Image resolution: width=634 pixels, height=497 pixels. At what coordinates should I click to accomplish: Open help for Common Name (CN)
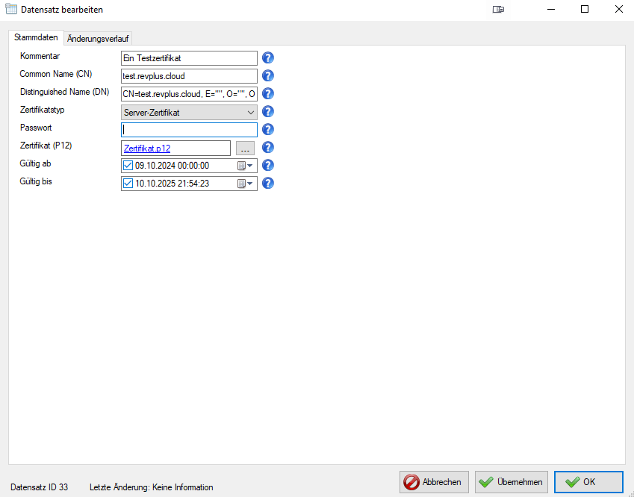[x=268, y=75]
